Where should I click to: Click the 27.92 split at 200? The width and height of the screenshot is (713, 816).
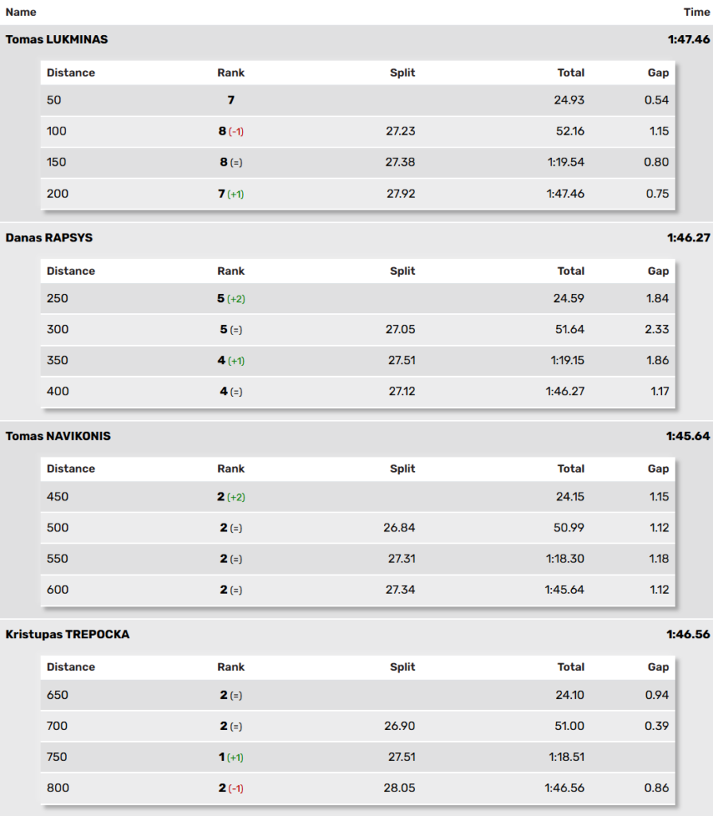pos(400,194)
